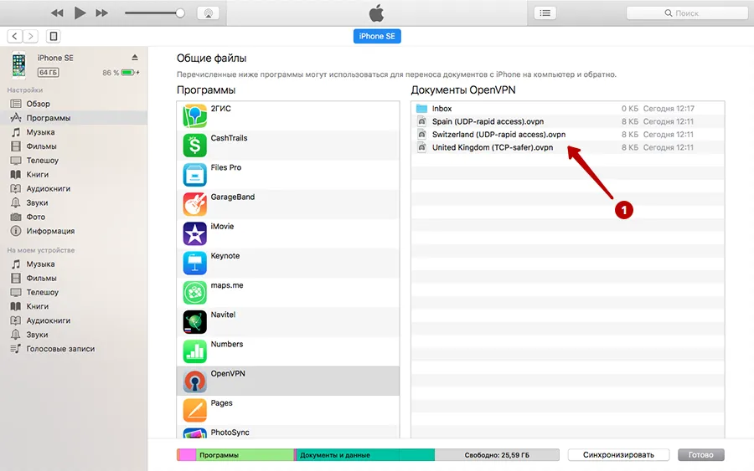Select the PhotoSync app row

click(x=288, y=432)
